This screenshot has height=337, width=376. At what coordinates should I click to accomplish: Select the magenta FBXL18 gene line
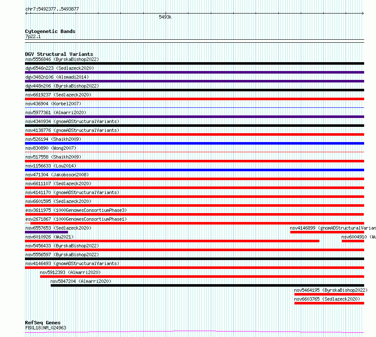tap(194, 332)
